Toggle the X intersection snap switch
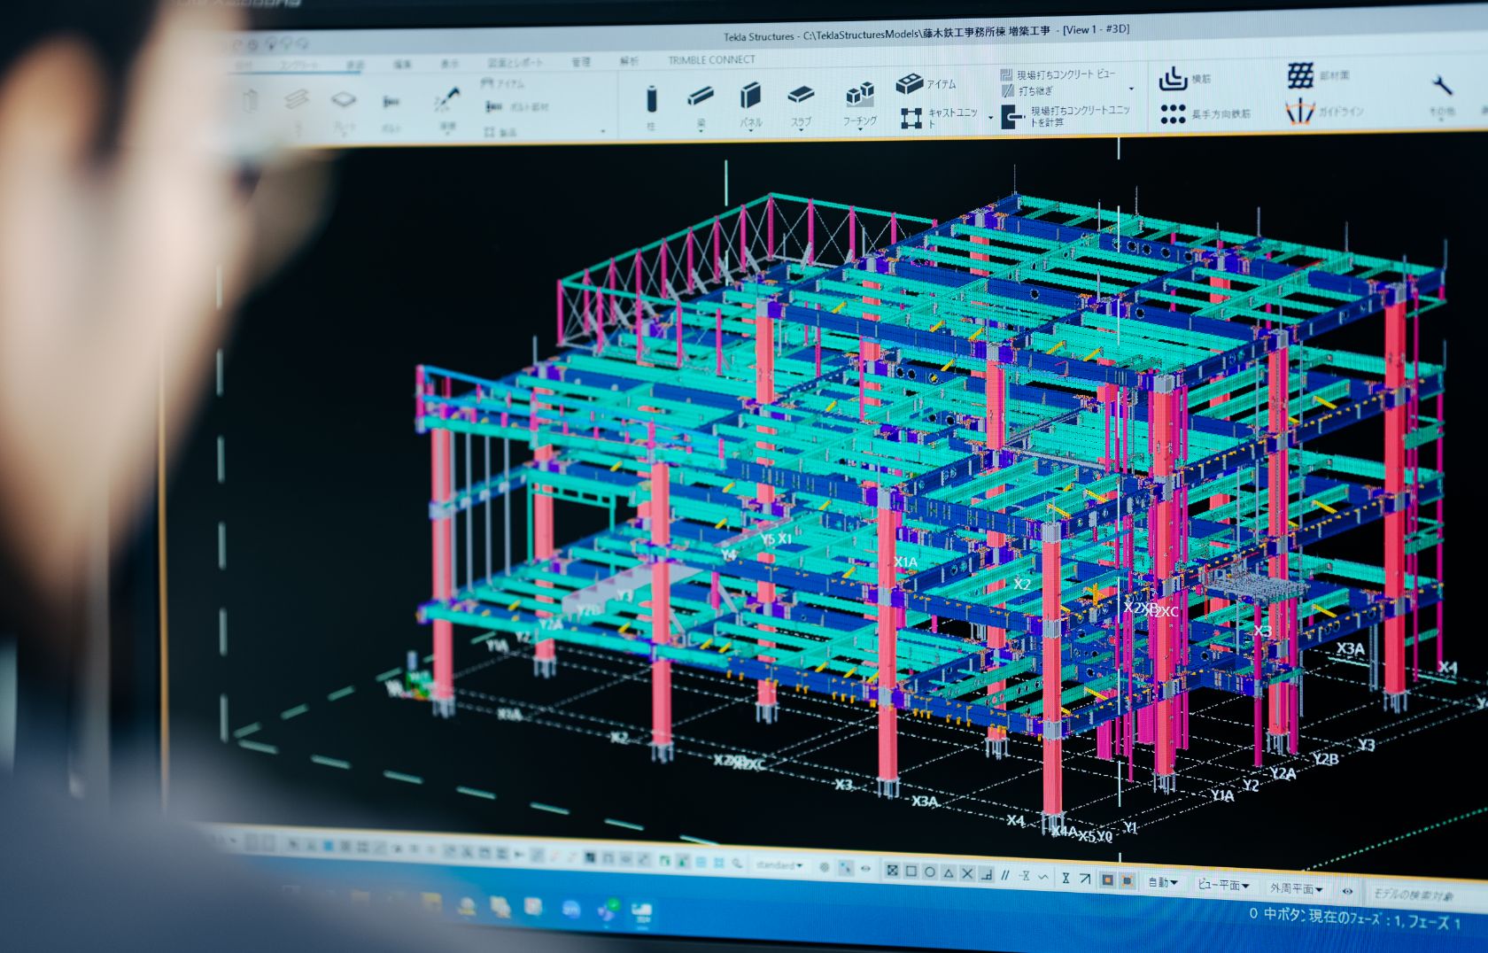This screenshot has height=953, width=1488. tap(967, 874)
